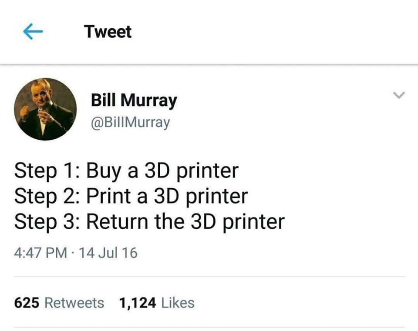Click the 14 Jul 16 date
418x331 pixels.
pyautogui.click(x=108, y=253)
